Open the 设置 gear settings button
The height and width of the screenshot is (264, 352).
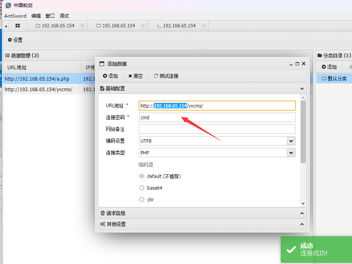[15, 40]
